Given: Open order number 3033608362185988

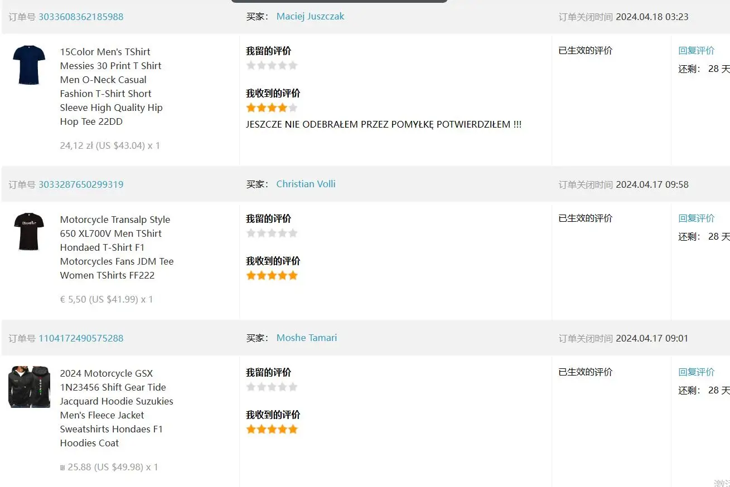Looking at the screenshot, I should (81, 17).
